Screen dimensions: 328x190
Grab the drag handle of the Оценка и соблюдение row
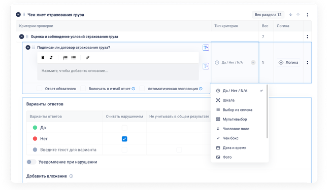(x=27, y=36)
